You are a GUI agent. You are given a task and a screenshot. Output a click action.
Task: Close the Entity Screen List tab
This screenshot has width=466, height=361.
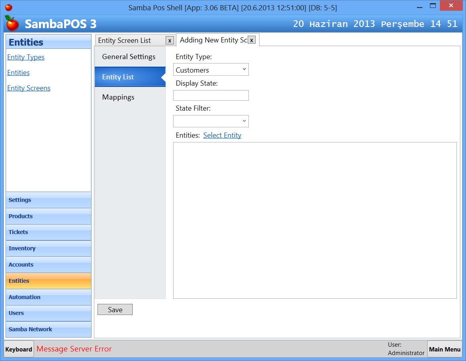(170, 40)
